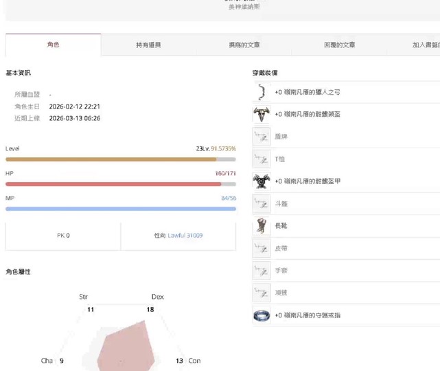Screen dimensions: 440x371
Task: Click the +0 嶺南凡層的獵人之弓 item name
Action: point(308,92)
